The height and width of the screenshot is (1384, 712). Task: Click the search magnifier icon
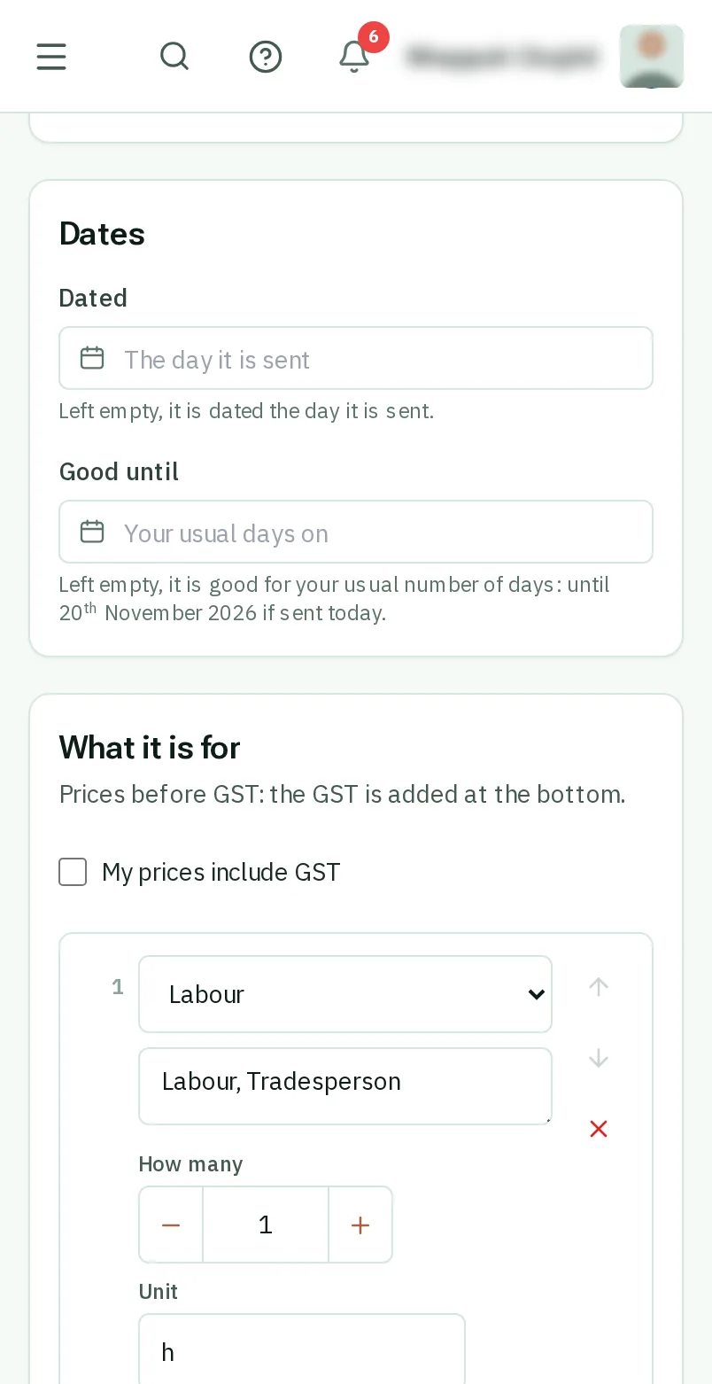coord(174,57)
